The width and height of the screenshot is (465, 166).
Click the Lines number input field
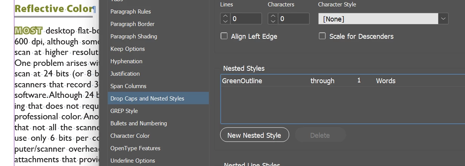pyautogui.click(x=246, y=19)
